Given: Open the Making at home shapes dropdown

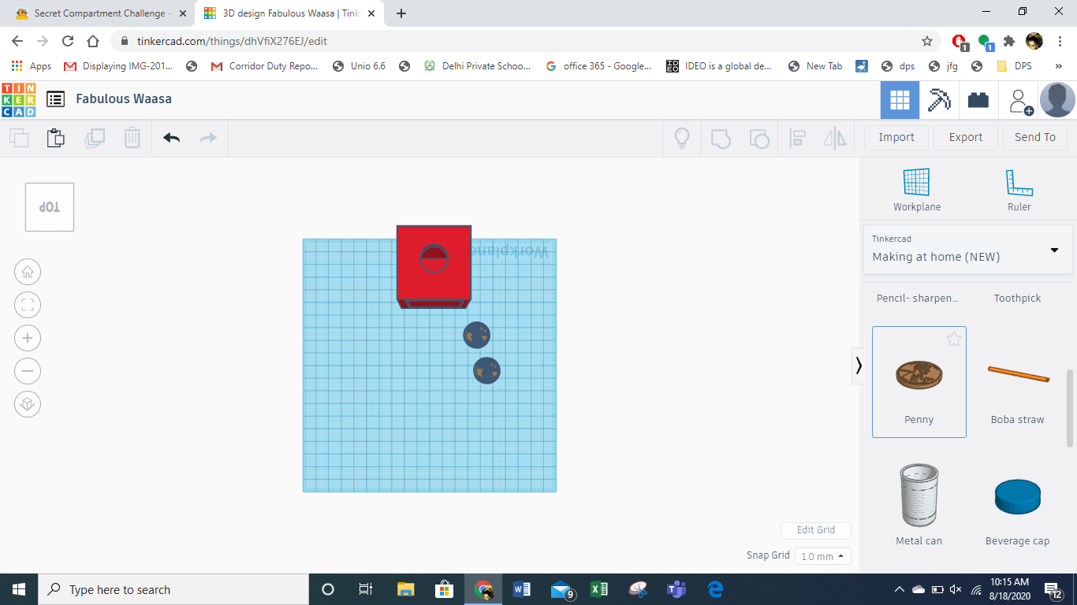Looking at the screenshot, I should tap(967, 250).
